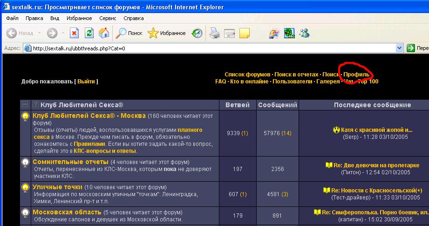Viewport: 429px width, 226px height.
Task: Click the Back (Назад) navigation button
Action: coord(20,33)
